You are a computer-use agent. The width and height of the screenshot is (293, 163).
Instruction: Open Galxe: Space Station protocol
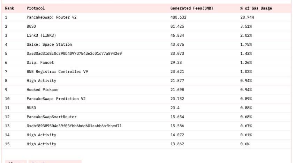point(49,44)
